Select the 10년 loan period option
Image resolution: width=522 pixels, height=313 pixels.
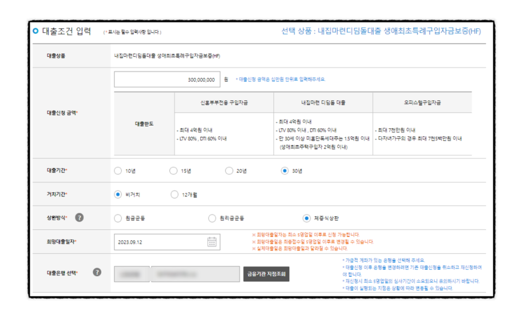pos(118,171)
